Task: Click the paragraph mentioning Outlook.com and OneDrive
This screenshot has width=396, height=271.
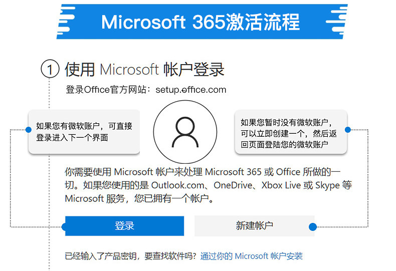Action: coord(208,185)
